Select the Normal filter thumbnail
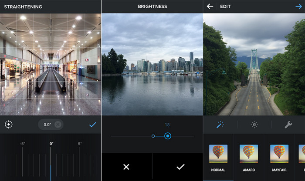Screen dimensions: 305x181 tap(218, 153)
